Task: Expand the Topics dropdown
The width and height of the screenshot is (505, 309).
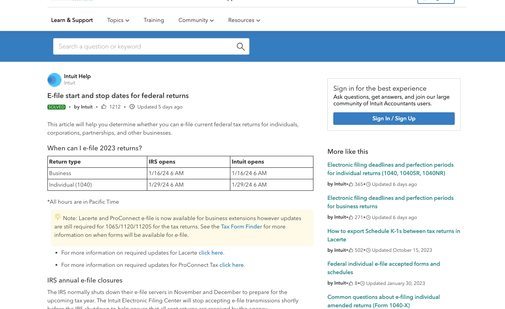Action: pyautogui.click(x=118, y=20)
